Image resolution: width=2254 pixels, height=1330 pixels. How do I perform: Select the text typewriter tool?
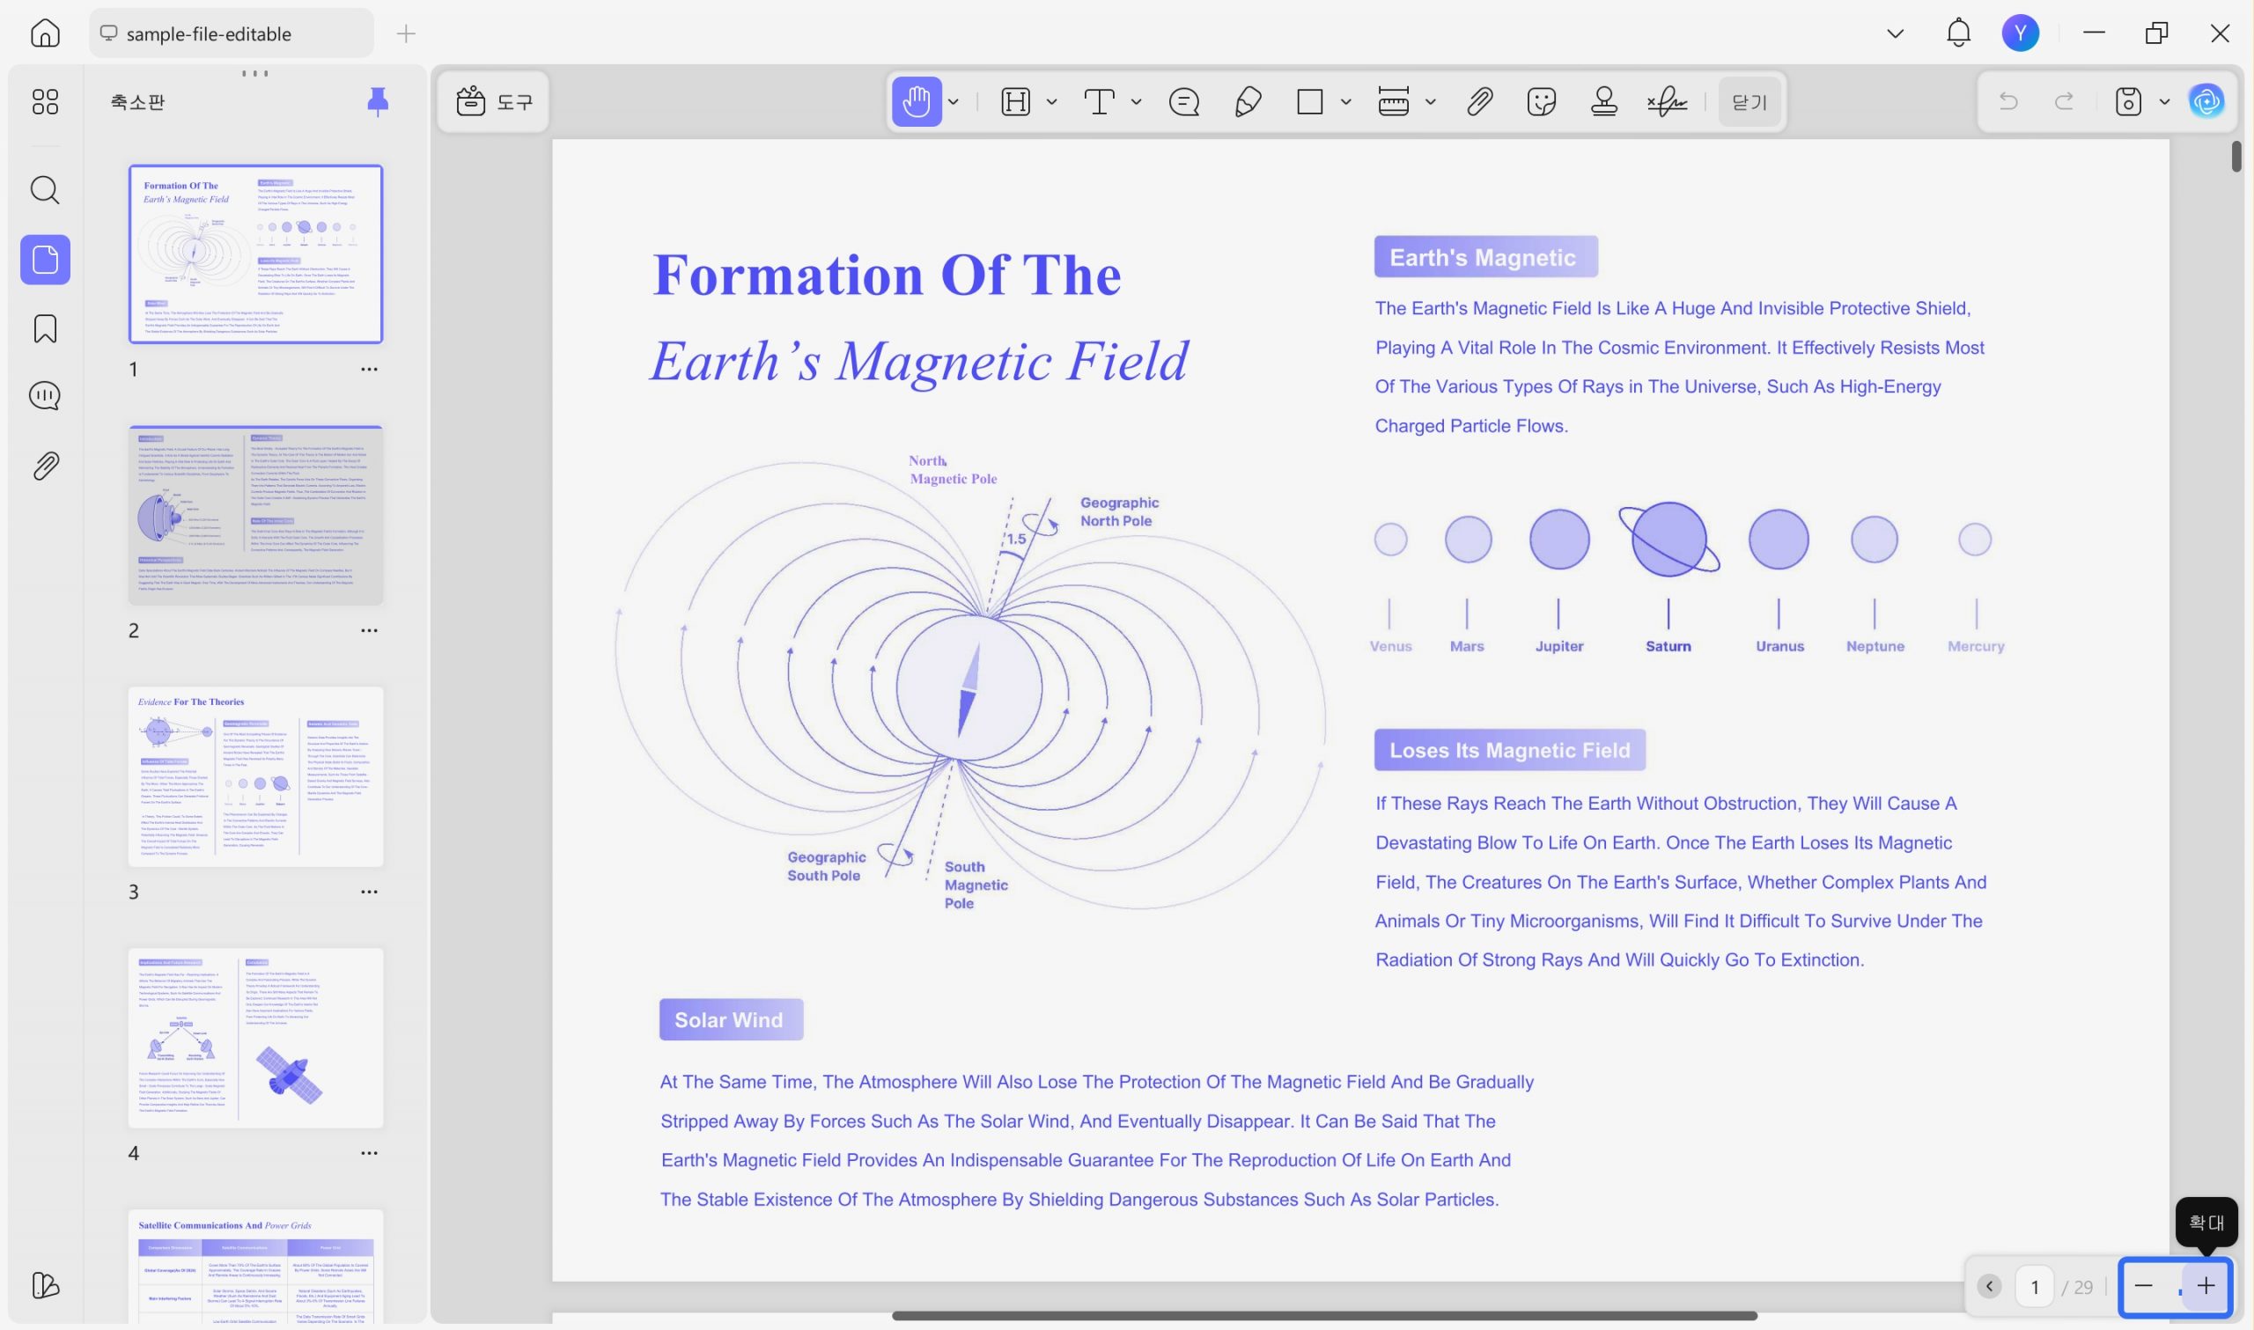click(1100, 101)
